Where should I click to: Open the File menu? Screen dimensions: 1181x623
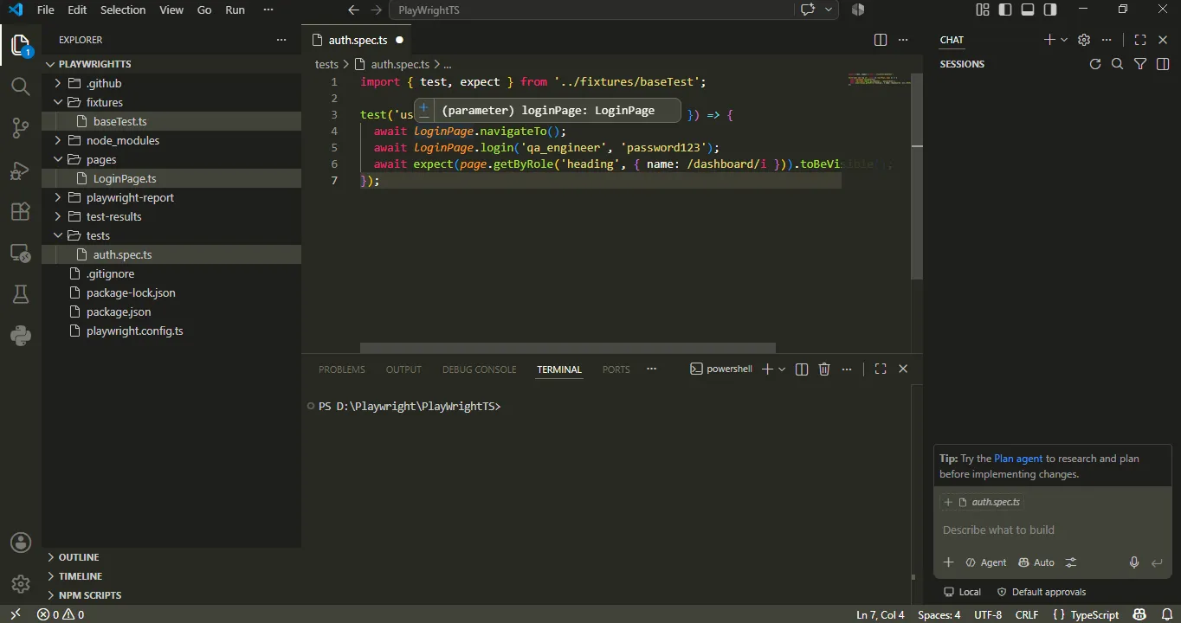pyautogui.click(x=45, y=10)
